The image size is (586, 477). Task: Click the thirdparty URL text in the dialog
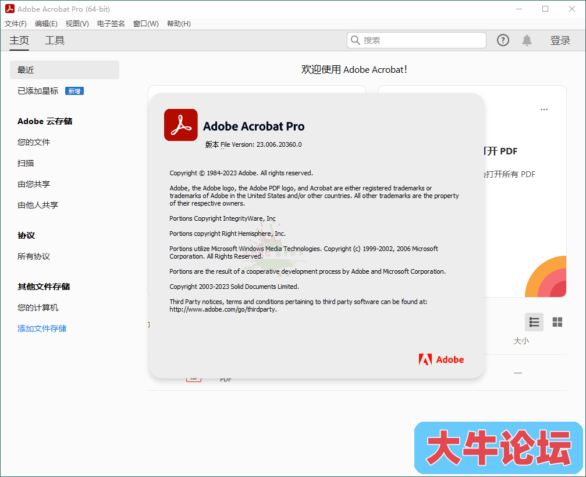(223, 309)
